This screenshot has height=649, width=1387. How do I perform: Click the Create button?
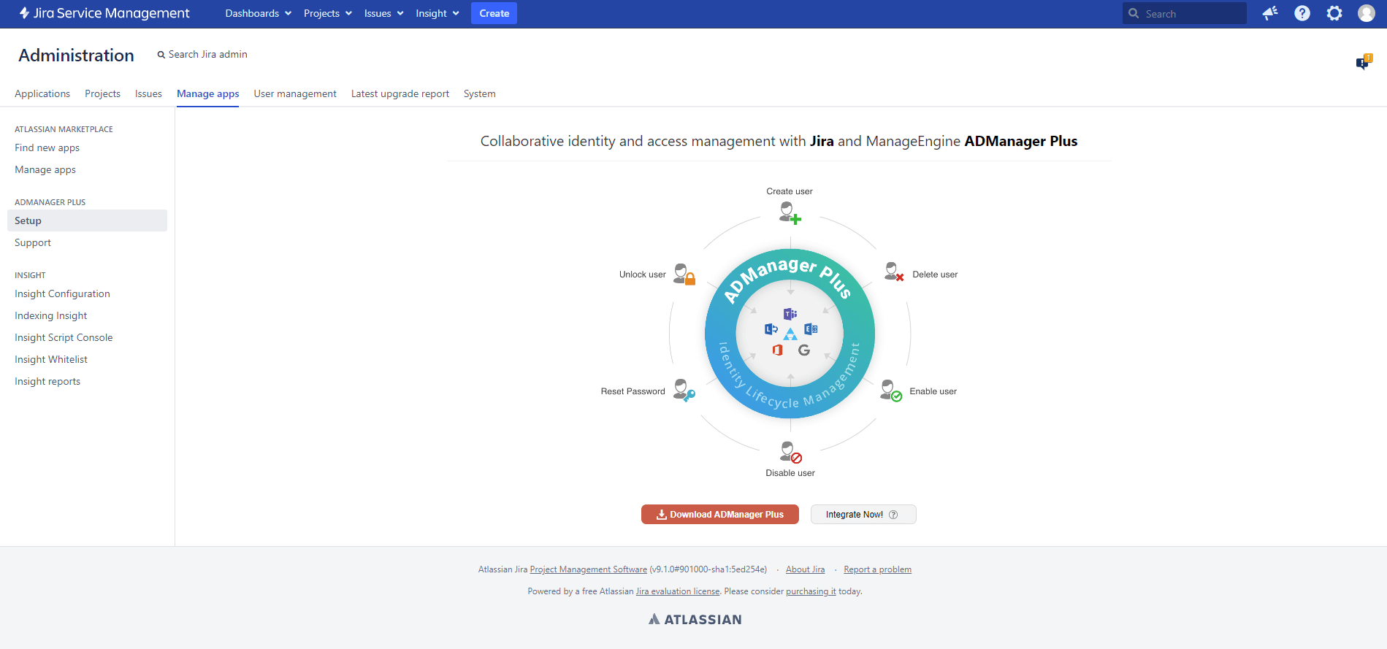pos(494,13)
